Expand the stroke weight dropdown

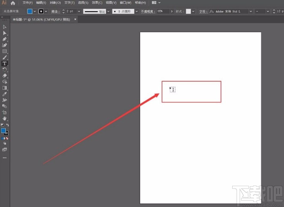coord(79,11)
